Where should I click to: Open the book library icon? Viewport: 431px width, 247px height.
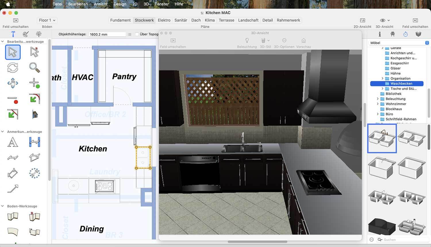point(418,34)
